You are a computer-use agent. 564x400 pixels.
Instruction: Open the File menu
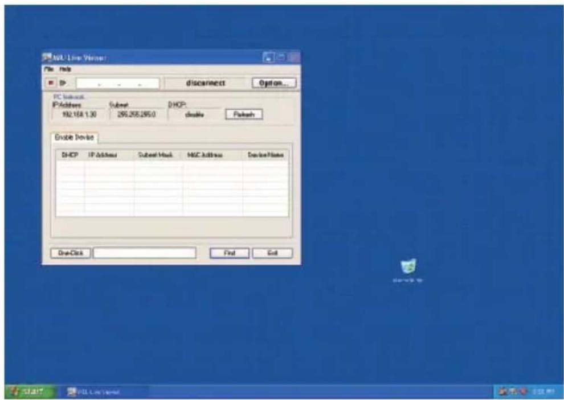point(49,69)
